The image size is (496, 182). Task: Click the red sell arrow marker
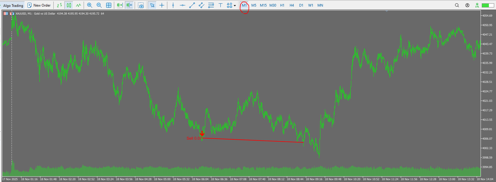[202, 133]
